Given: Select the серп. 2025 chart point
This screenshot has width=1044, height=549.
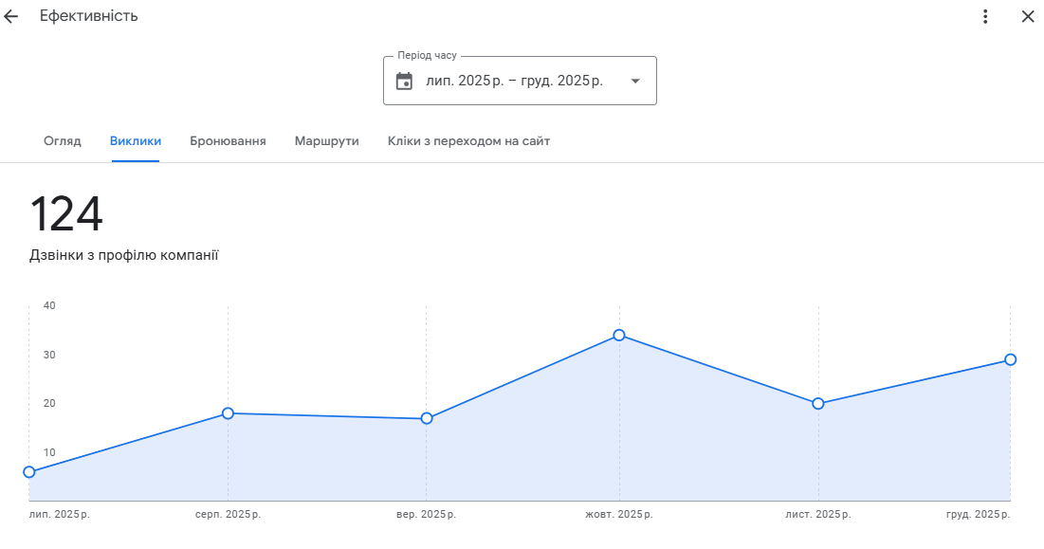Looking at the screenshot, I should coord(228,413).
